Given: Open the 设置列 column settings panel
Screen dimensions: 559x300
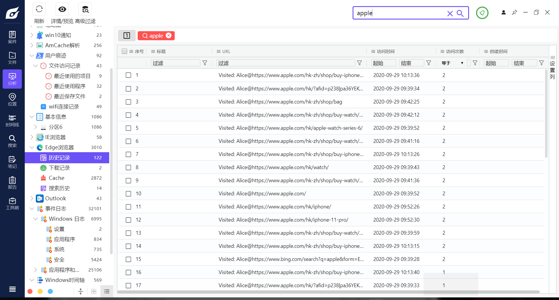Looking at the screenshot, I should pyautogui.click(x=552, y=68).
